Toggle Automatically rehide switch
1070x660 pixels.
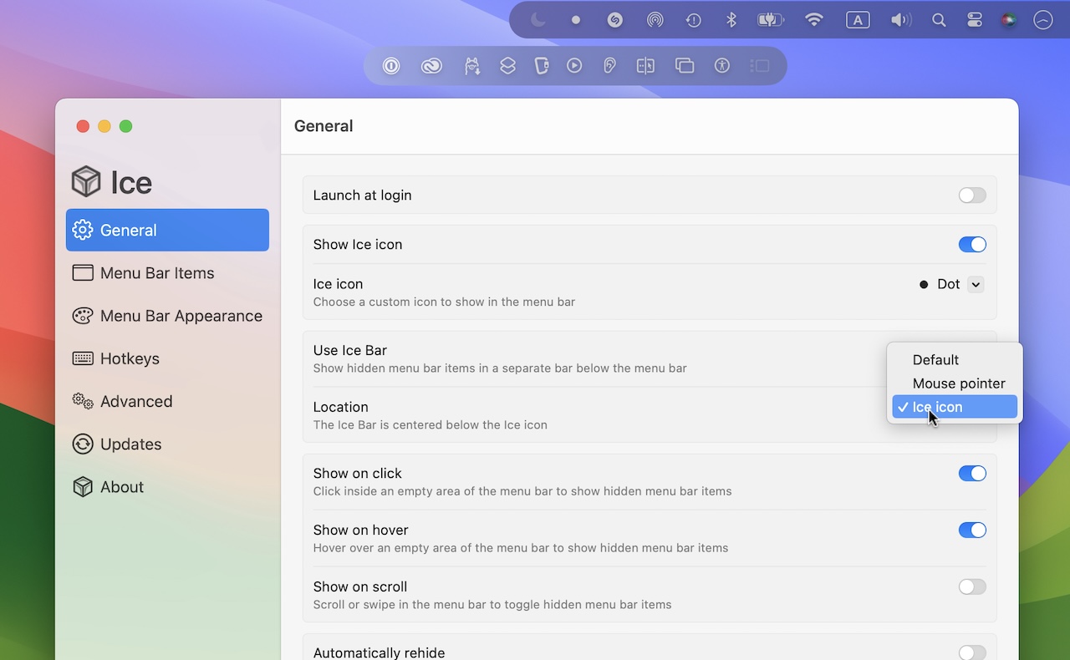[972, 652]
